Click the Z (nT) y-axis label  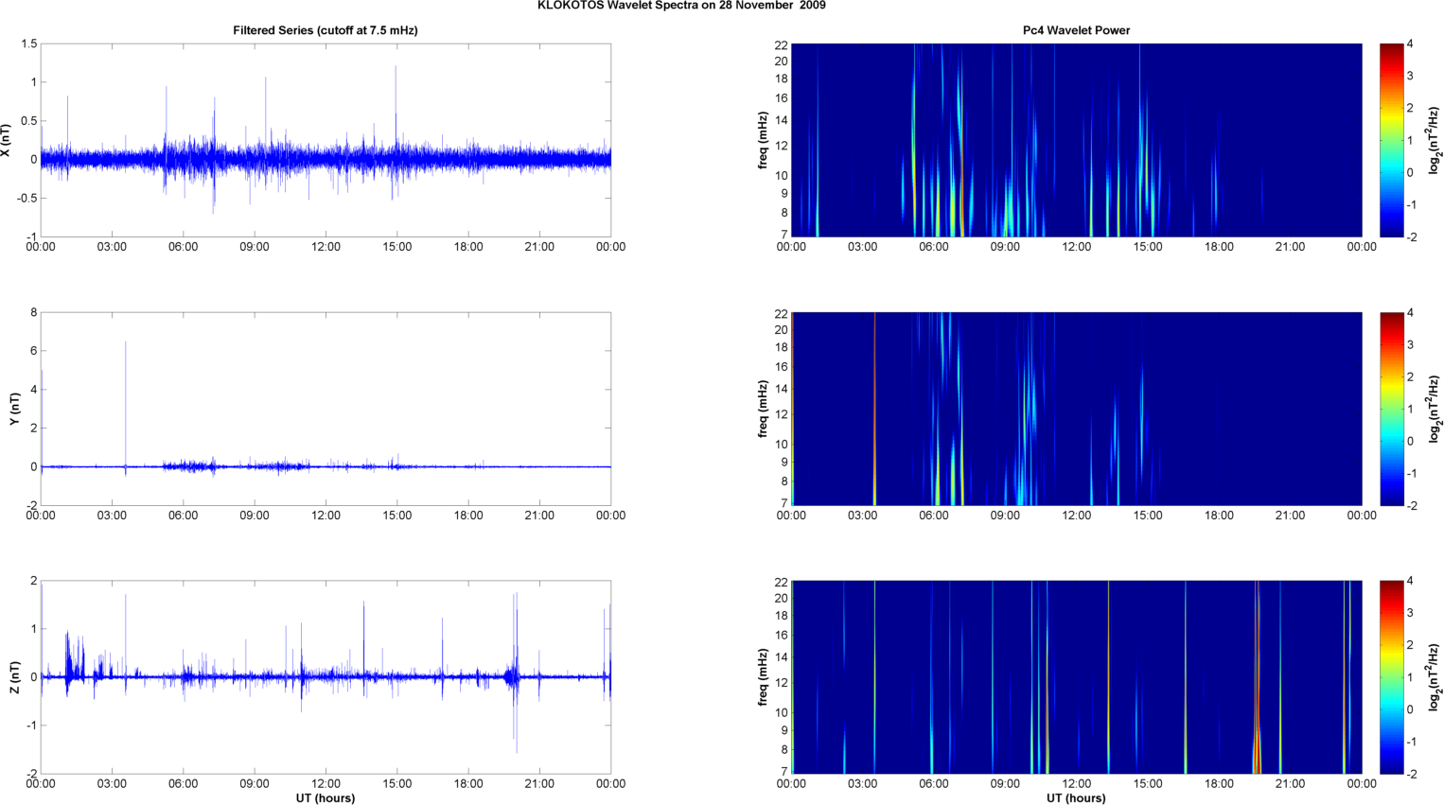pyautogui.click(x=14, y=677)
